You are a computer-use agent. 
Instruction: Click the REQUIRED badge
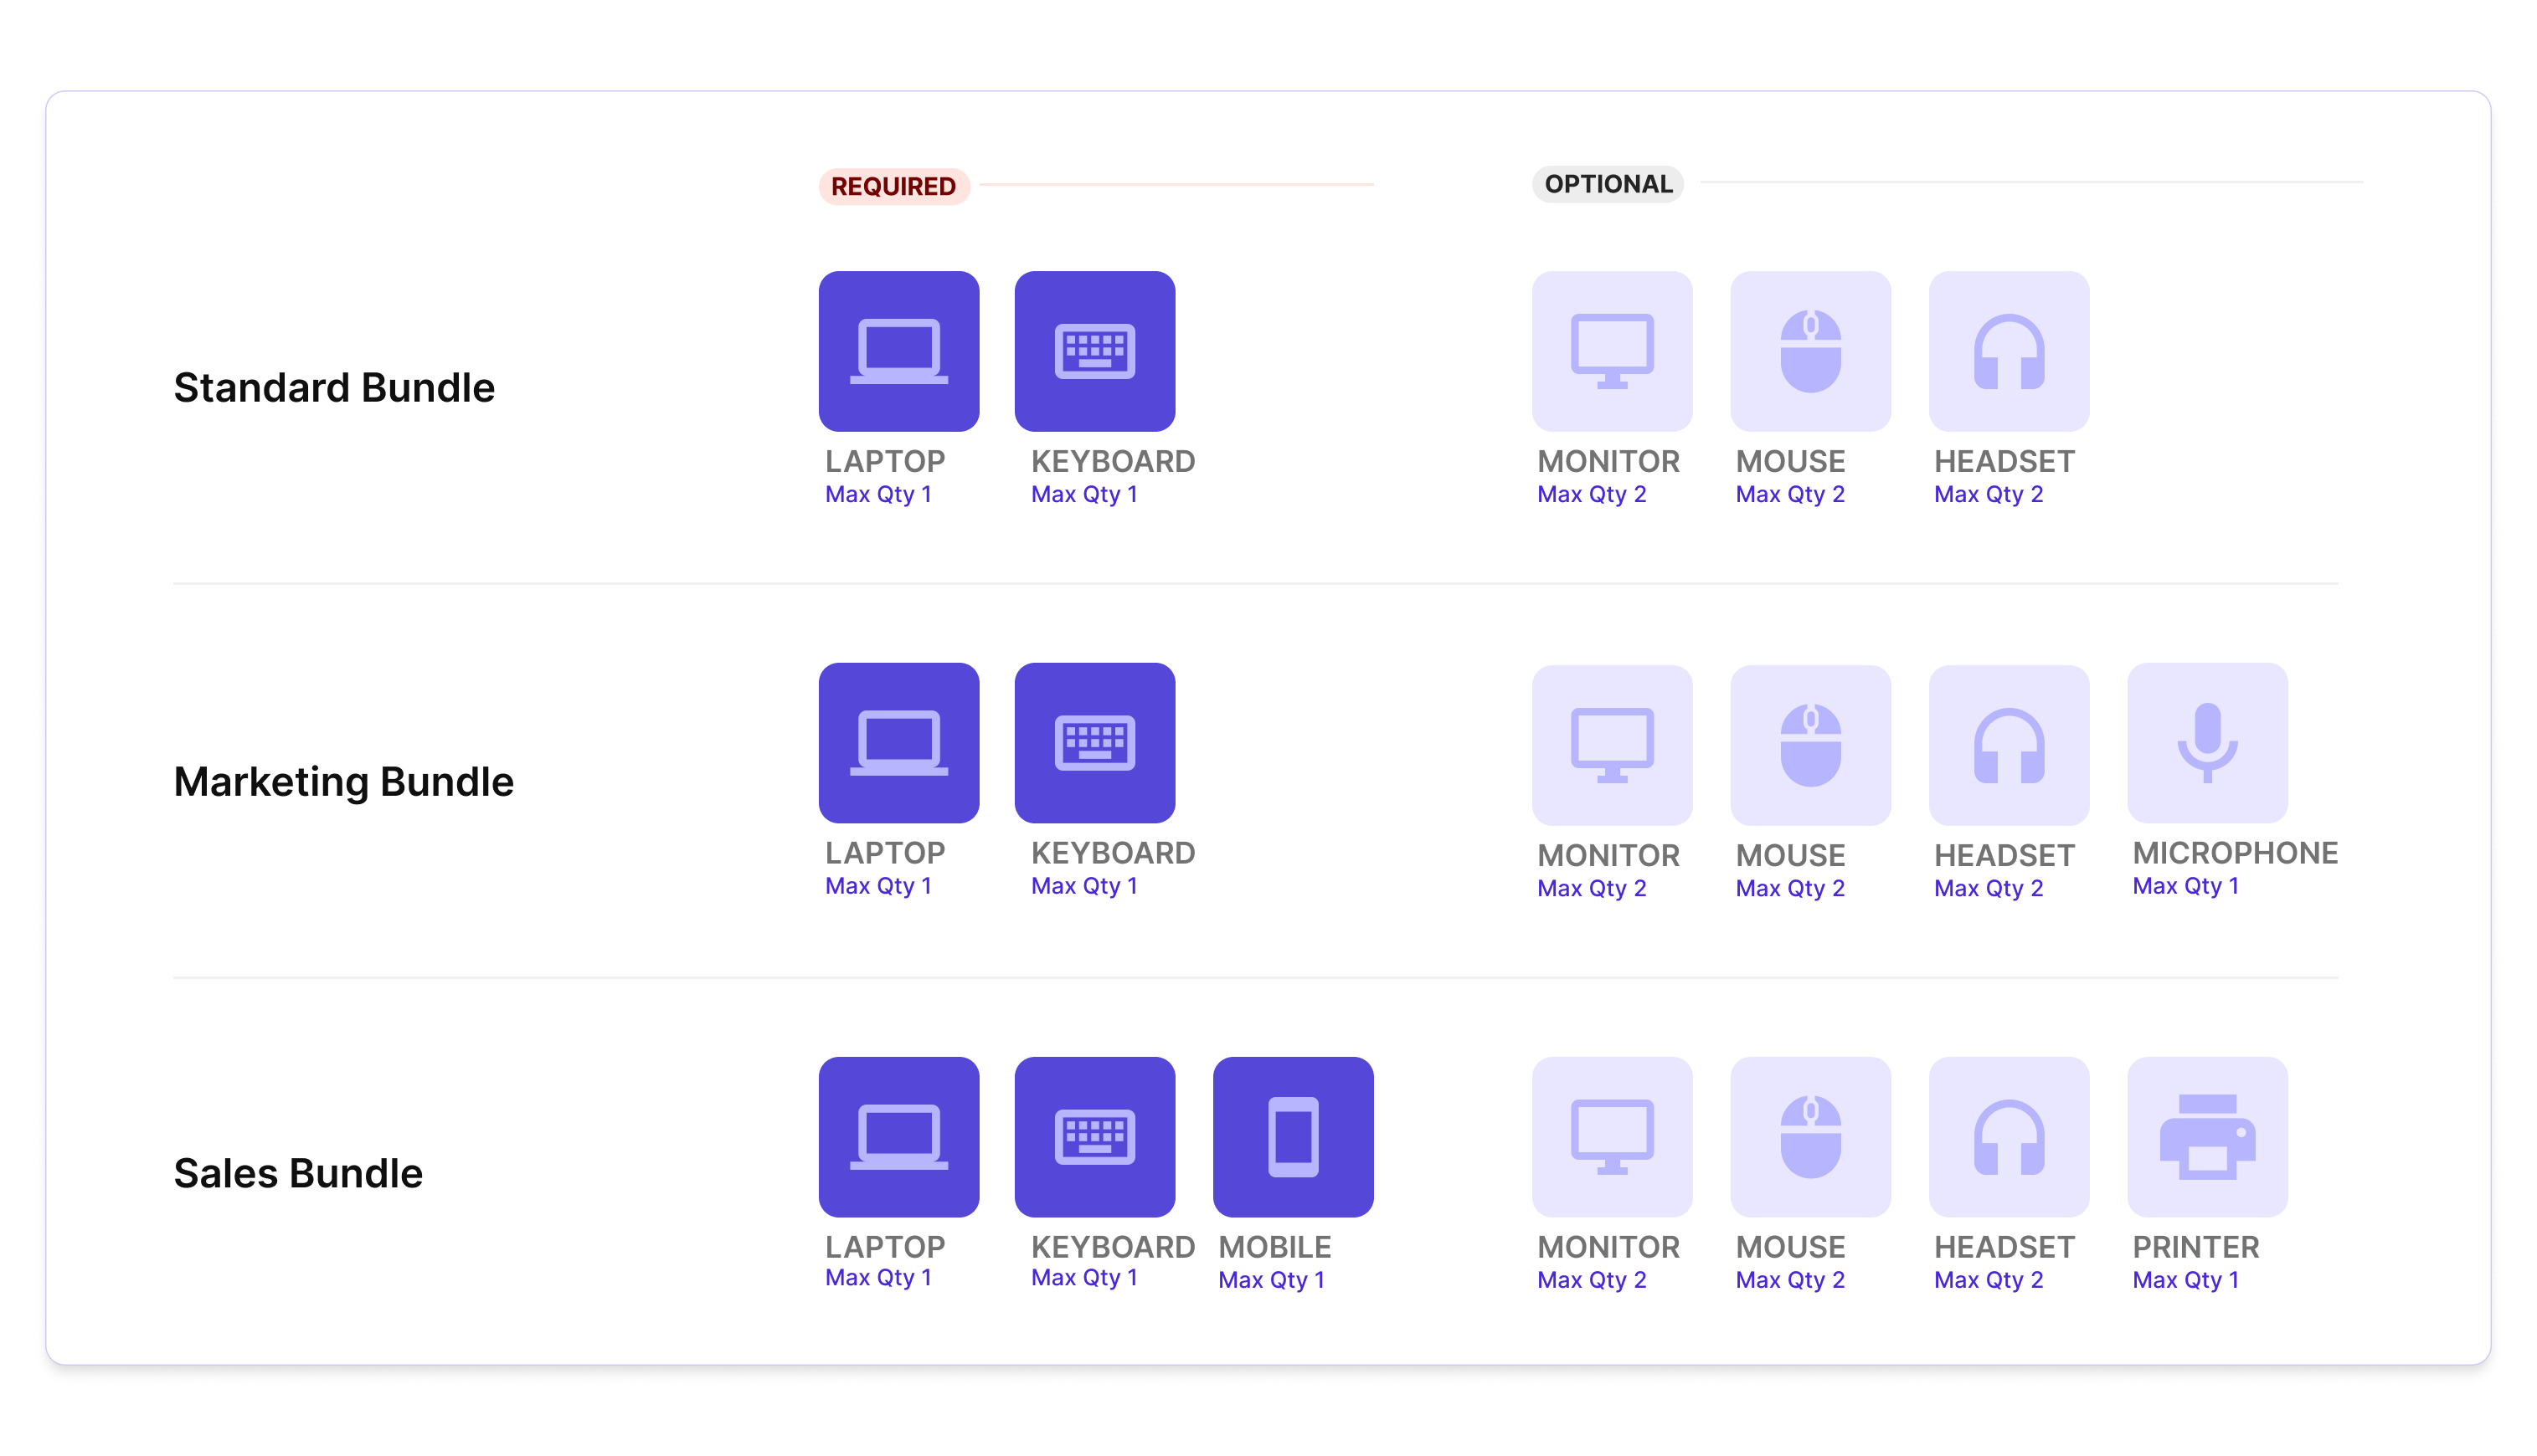pos(893,186)
